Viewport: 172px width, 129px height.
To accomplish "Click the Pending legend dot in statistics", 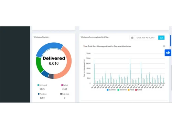I will pyautogui.click(x=39, y=94).
